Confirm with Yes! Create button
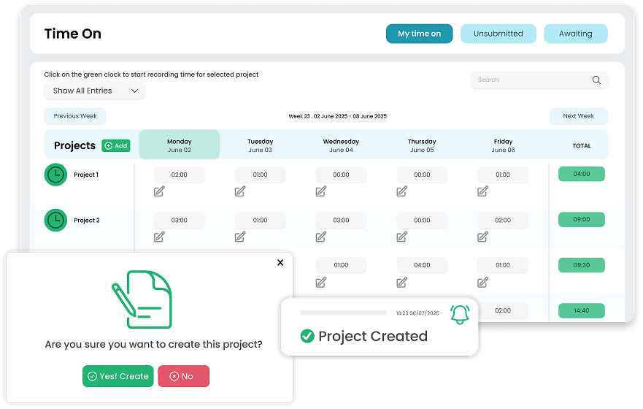This screenshot has width=643, height=409. pyautogui.click(x=118, y=376)
